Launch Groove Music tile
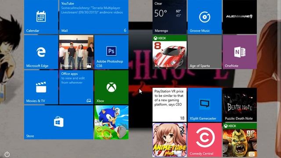The width and height of the screenshot is (281, 158). pyautogui.click(x=205, y=17)
